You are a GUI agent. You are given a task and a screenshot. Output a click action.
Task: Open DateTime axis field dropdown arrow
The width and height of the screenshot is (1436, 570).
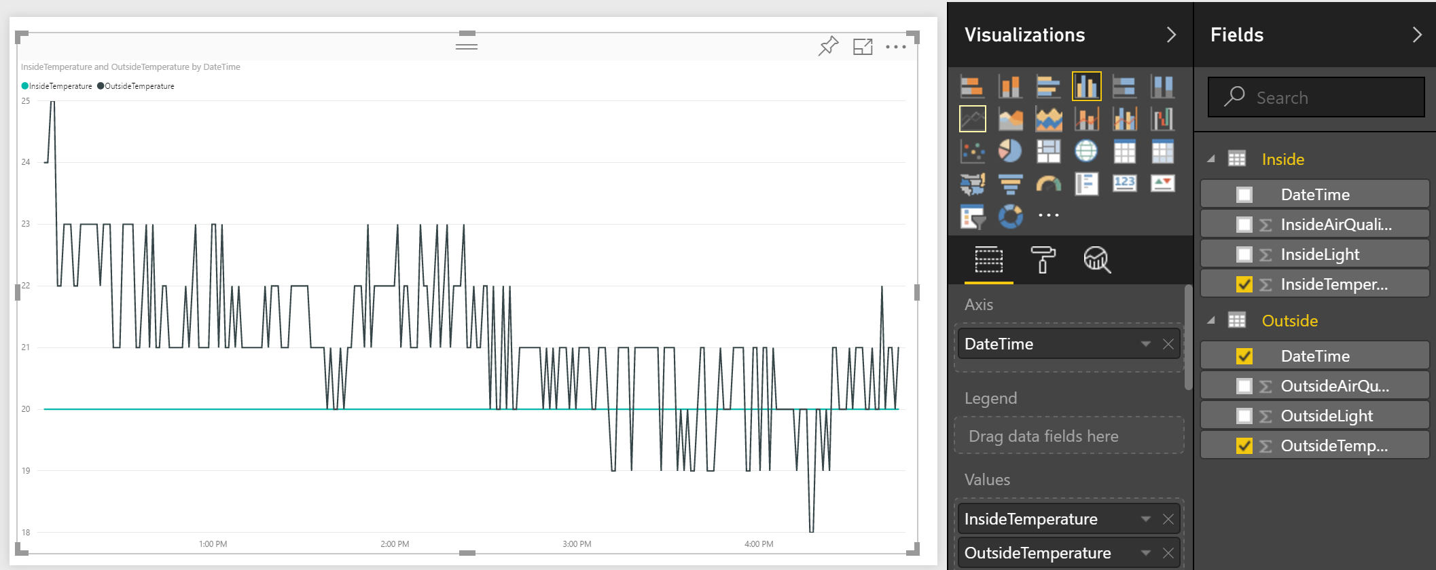click(x=1146, y=344)
